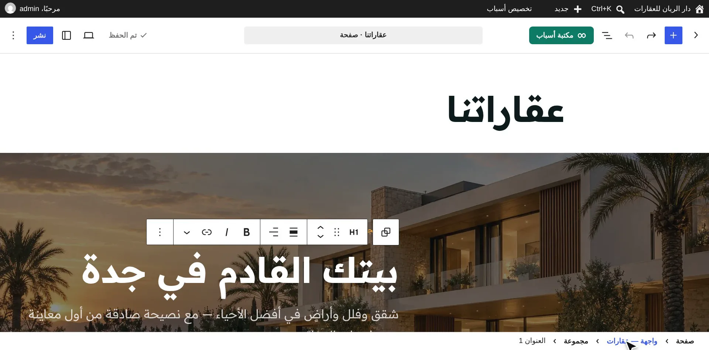Screen dimensions: 709x350
Task: Open the device preview laptop icon
Action: (89, 35)
